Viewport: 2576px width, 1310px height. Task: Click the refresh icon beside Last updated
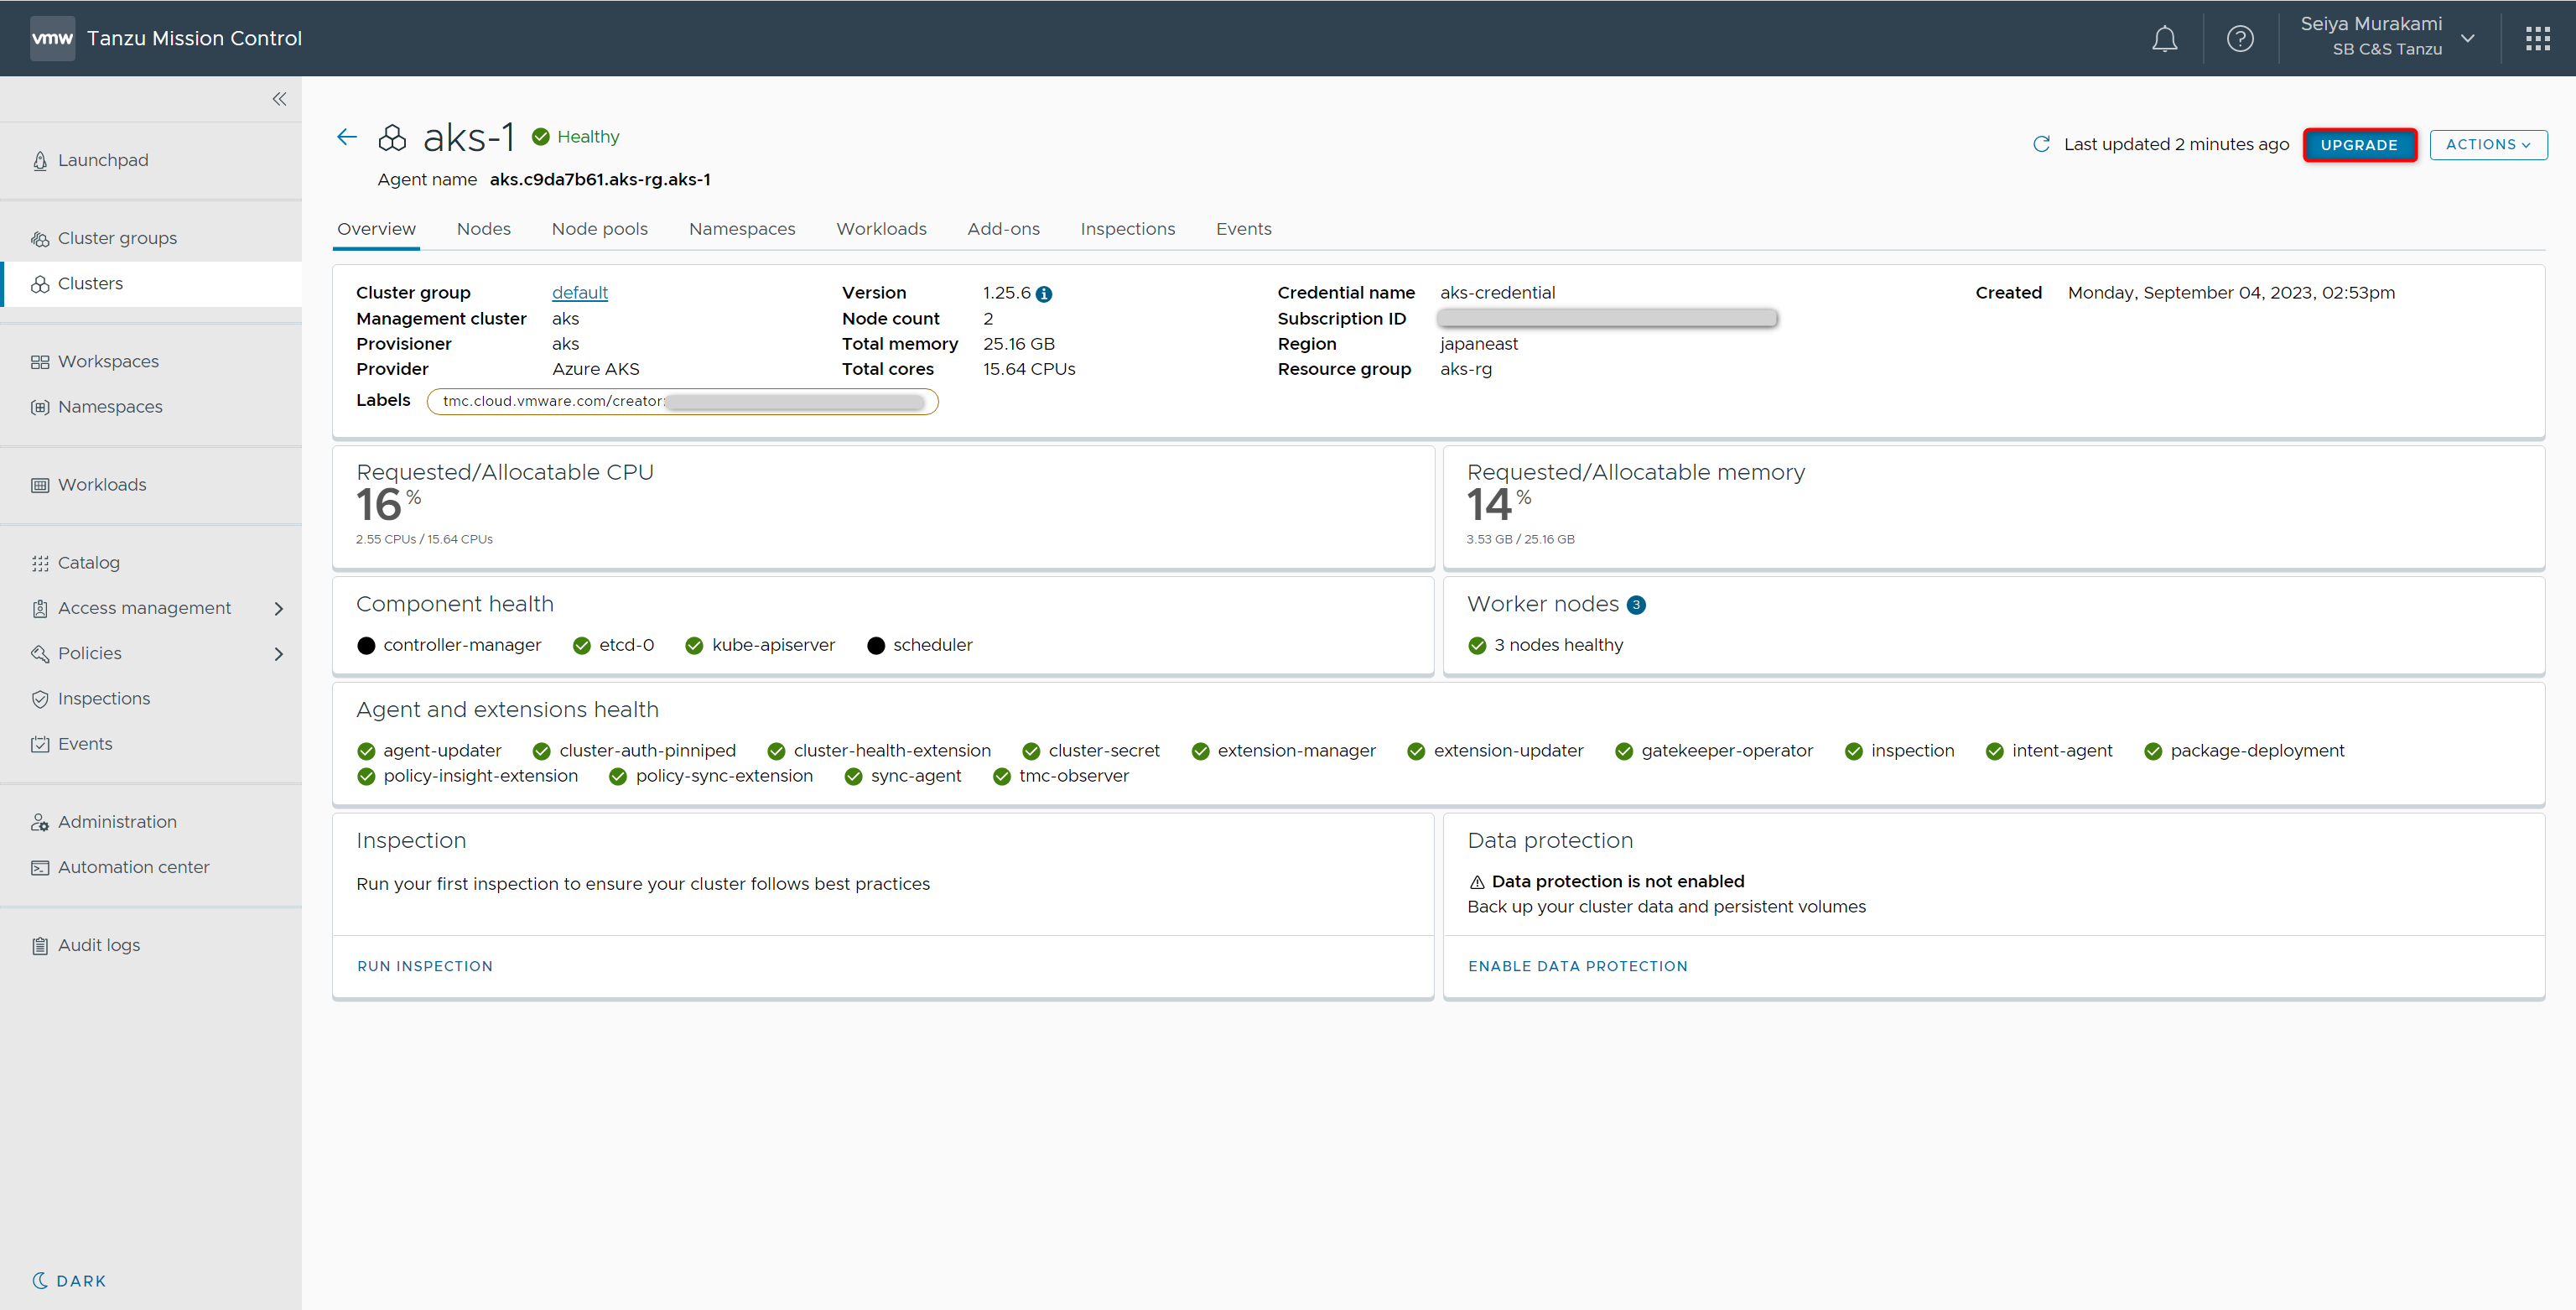click(2041, 144)
